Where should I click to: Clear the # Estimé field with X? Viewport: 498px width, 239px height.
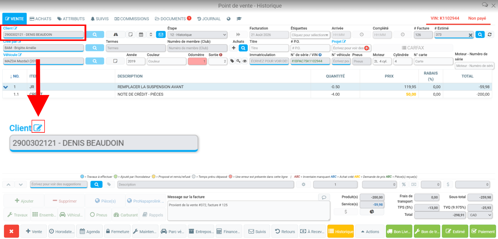[470, 35]
